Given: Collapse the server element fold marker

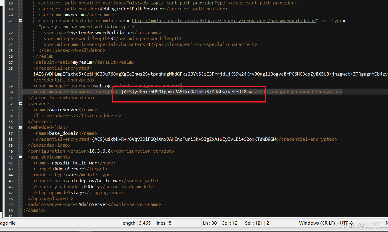Looking at the screenshot, I should click(20, 104).
